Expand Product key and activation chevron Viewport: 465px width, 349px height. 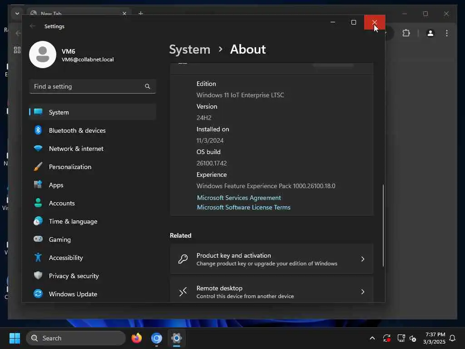362,259
